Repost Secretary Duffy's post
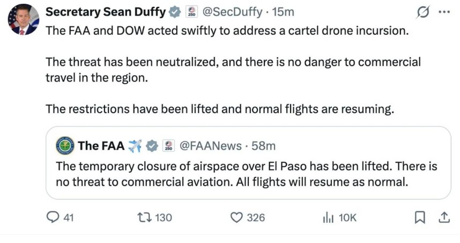Image resolution: width=460 pixels, height=243 pixels. pyautogui.click(x=144, y=217)
